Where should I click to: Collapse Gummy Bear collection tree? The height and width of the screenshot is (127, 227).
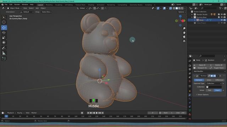tap(192, 17)
